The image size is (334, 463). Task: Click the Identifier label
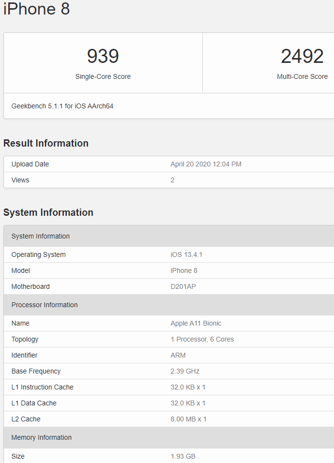click(x=24, y=355)
